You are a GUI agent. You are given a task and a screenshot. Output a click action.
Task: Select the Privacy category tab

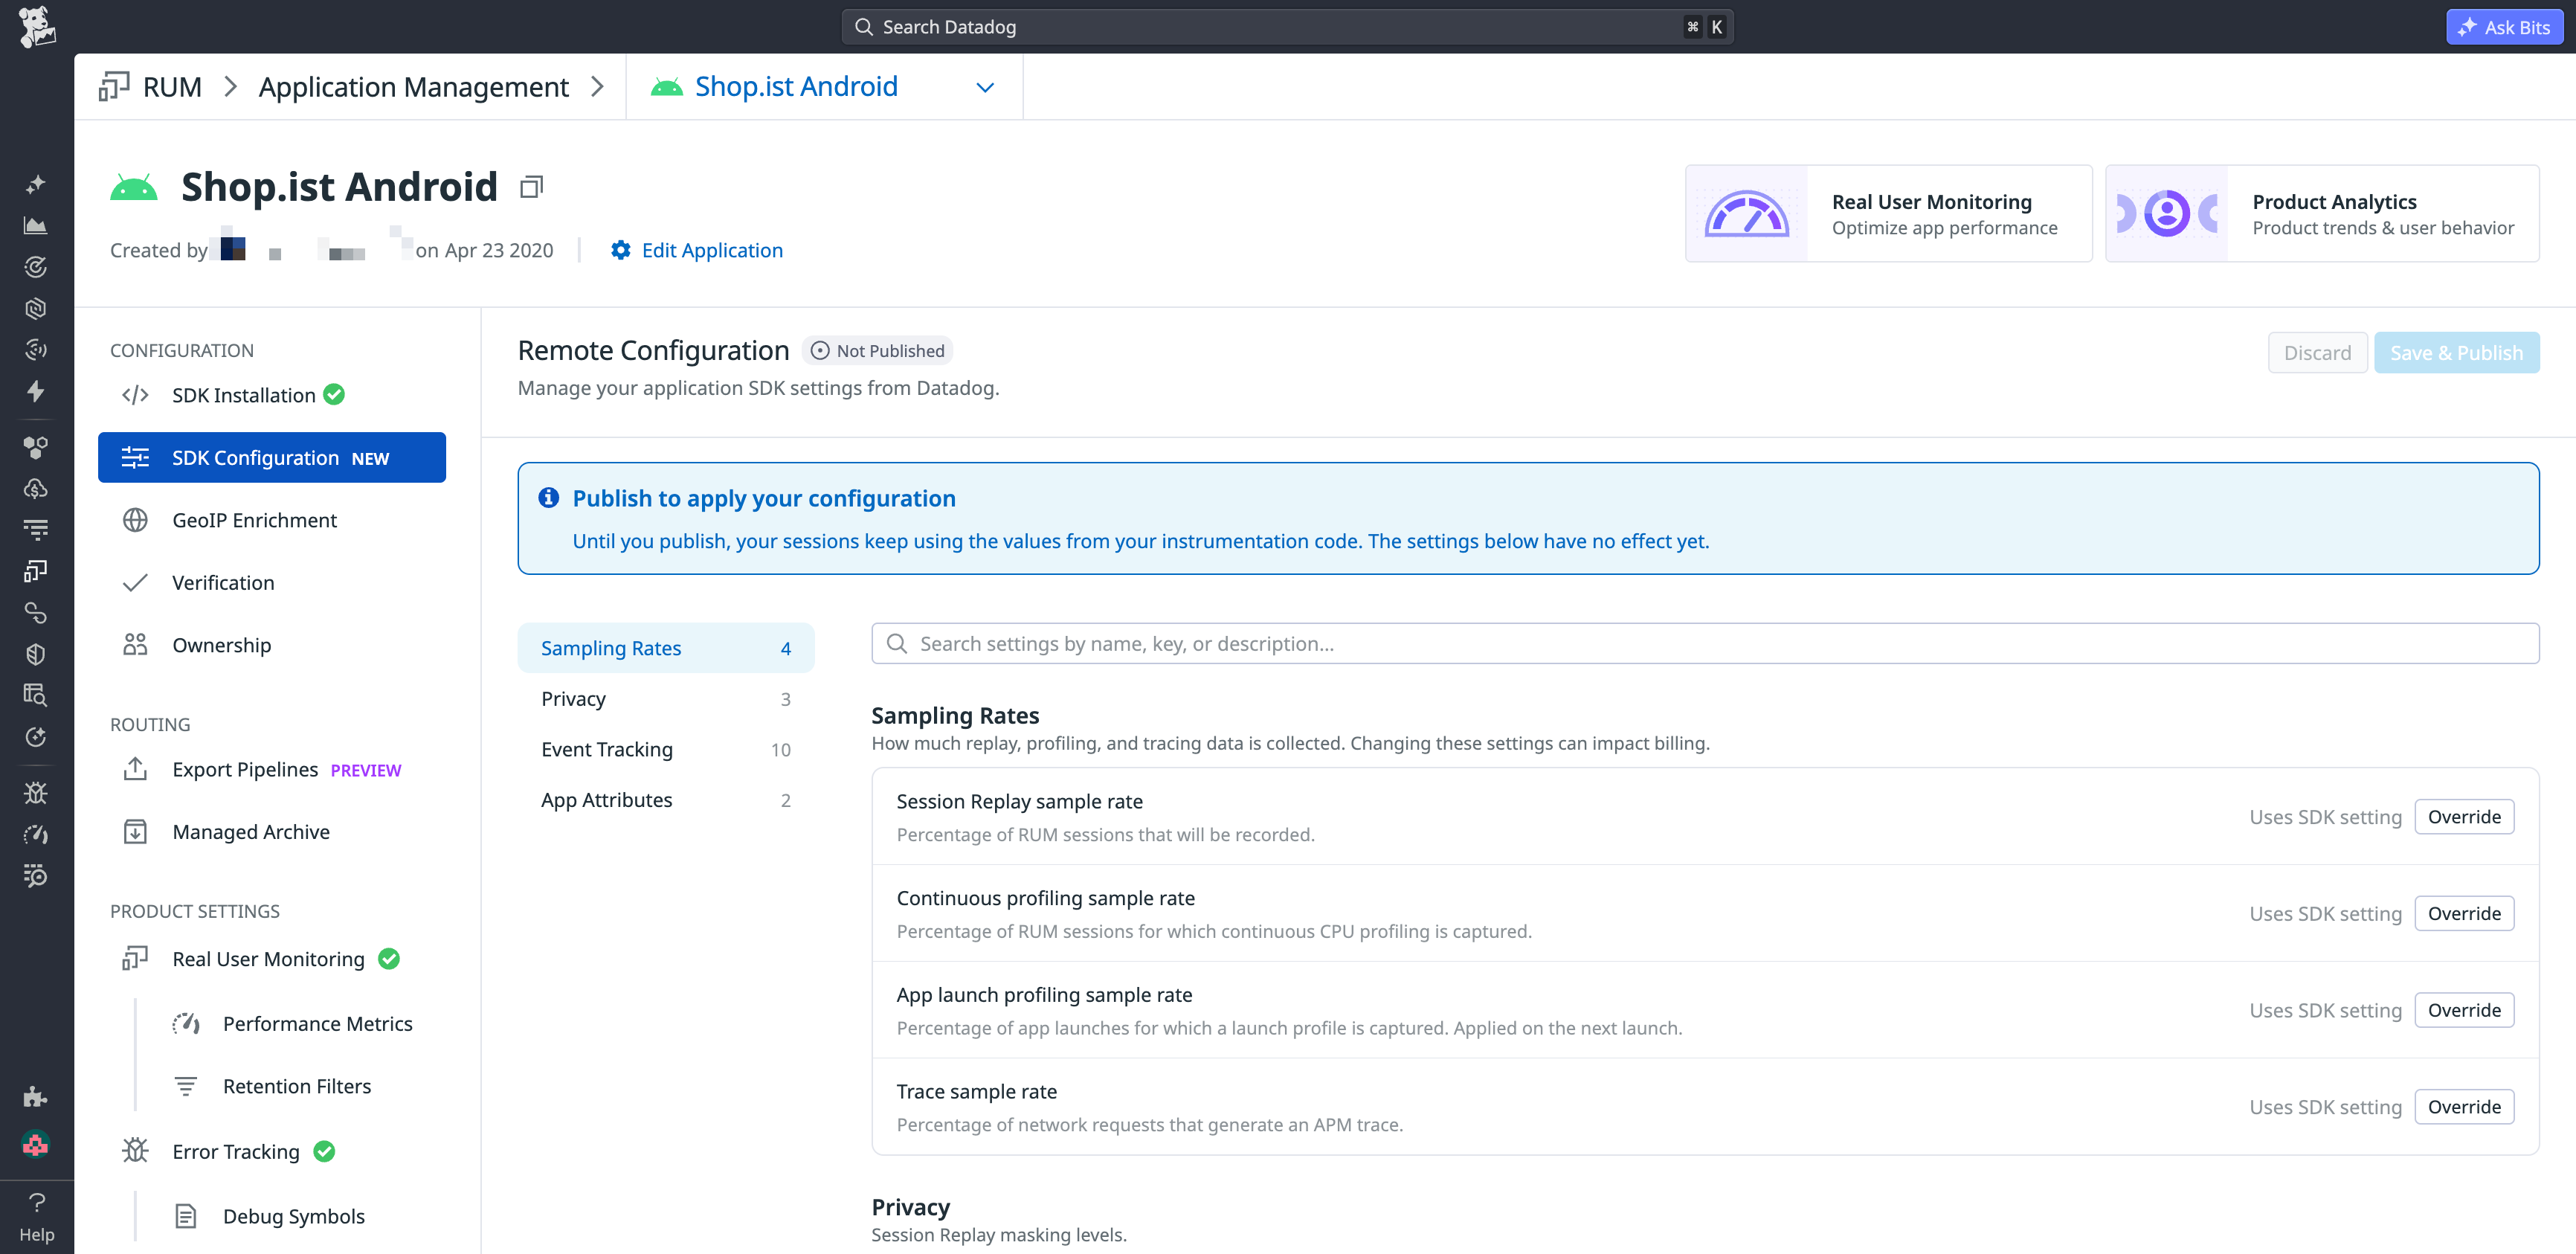pyautogui.click(x=666, y=698)
